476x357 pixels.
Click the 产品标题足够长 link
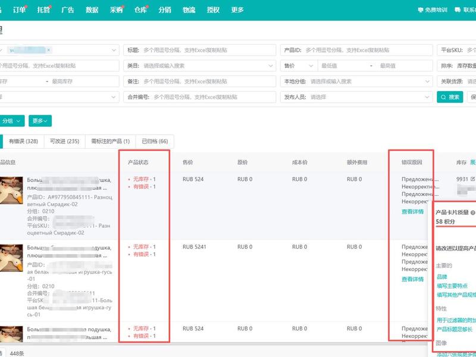(455, 330)
